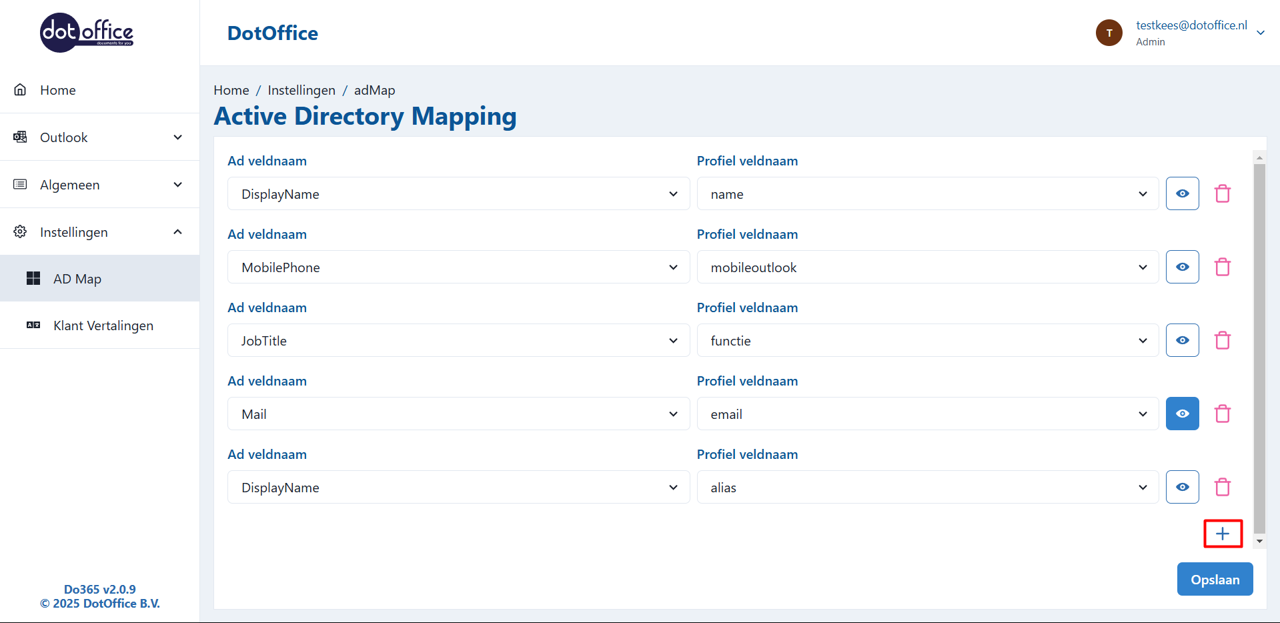Toggle visibility eye for name mapping
1280x623 pixels.
[x=1182, y=194]
